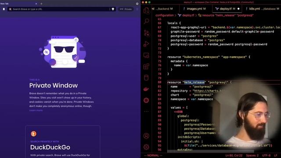Select the New Tab browser tab

[19, 4]
